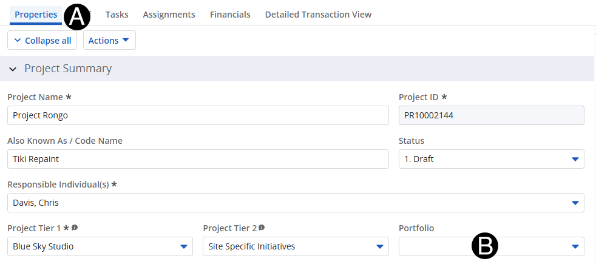
Task: Click the Project Tier 2 info icon
Action: tap(262, 228)
